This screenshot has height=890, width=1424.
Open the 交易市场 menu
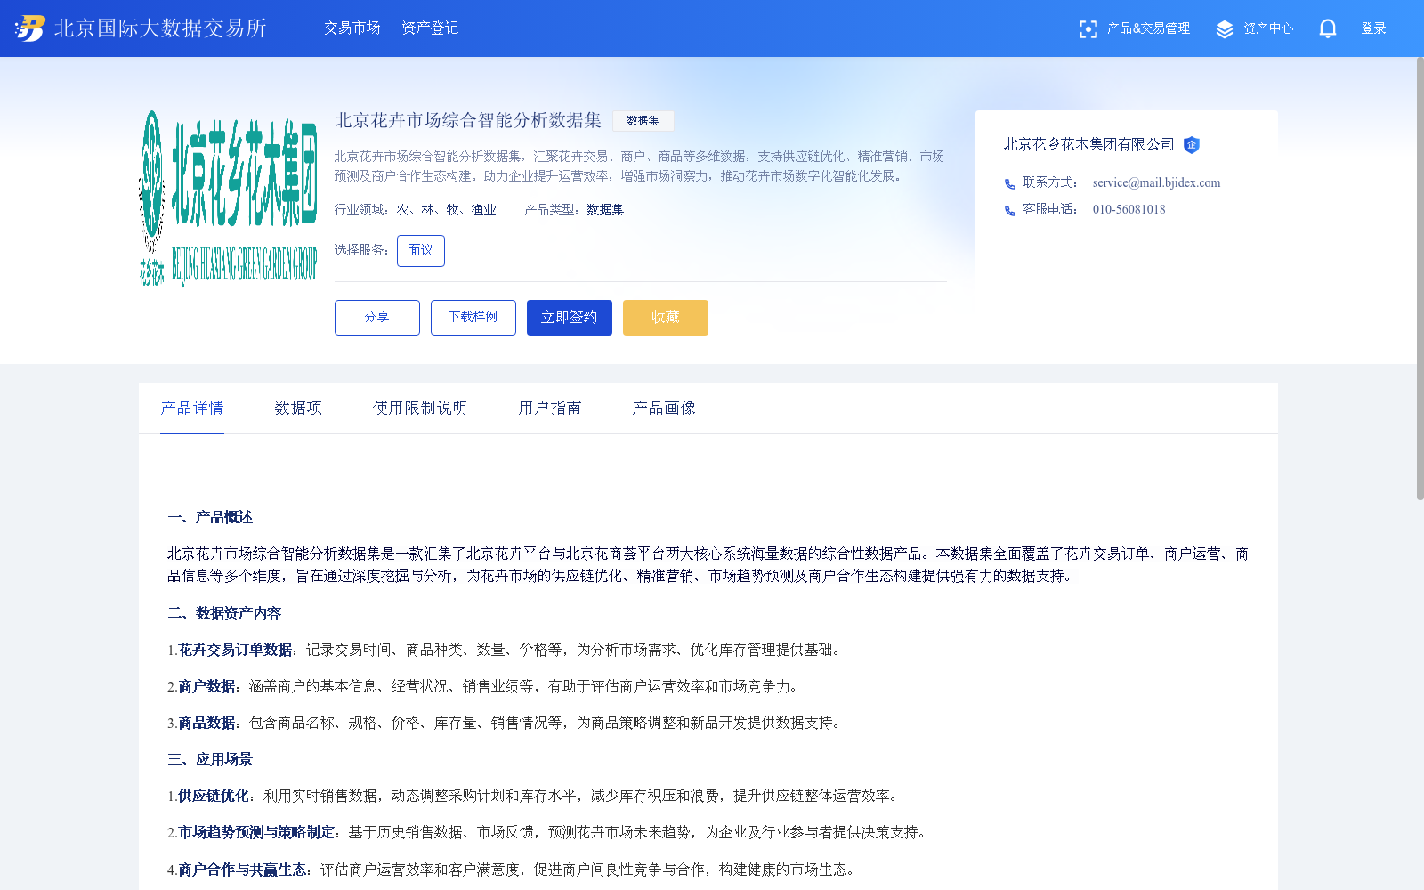point(352,28)
